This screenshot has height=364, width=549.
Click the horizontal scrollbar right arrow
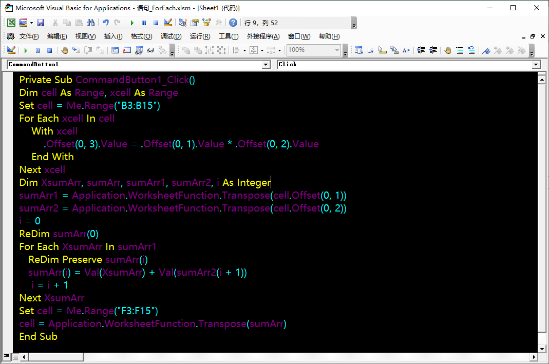pyautogui.click(x=534, y=357)
